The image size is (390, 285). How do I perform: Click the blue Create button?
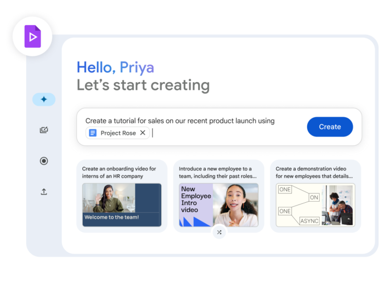(330, 127)
